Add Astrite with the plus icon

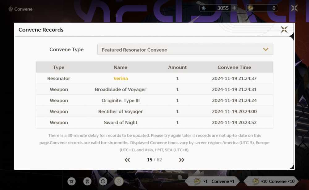(234, 8)
